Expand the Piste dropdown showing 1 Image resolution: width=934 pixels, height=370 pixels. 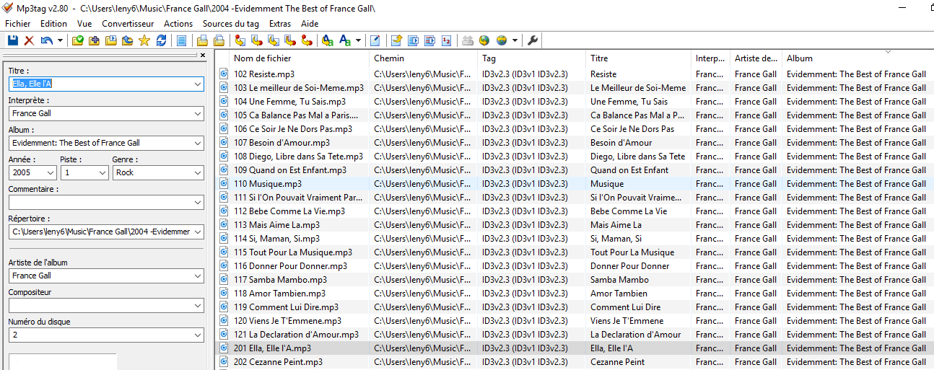click(102, 172)
